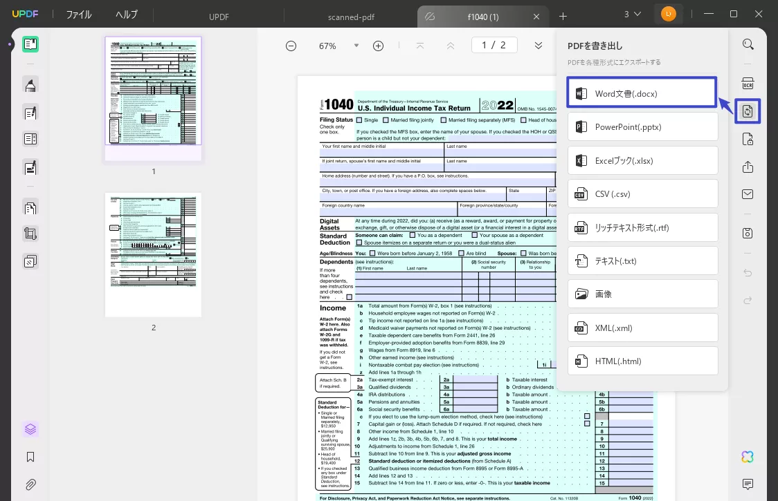The image size is (778, 501).
Task: Click the UPDF logo
Action: [x=25, y=14]
